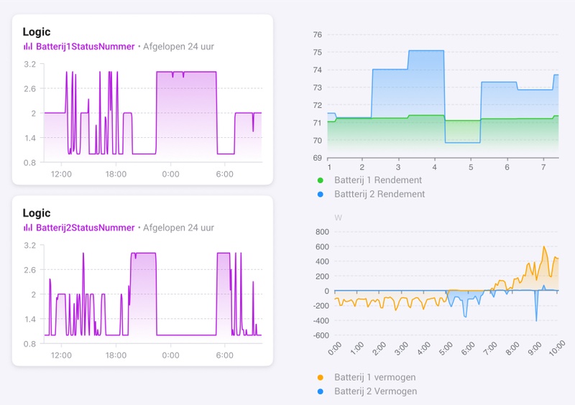
Task: Click the blue Batterij 2 Vermogen dot
Action: 320,391
